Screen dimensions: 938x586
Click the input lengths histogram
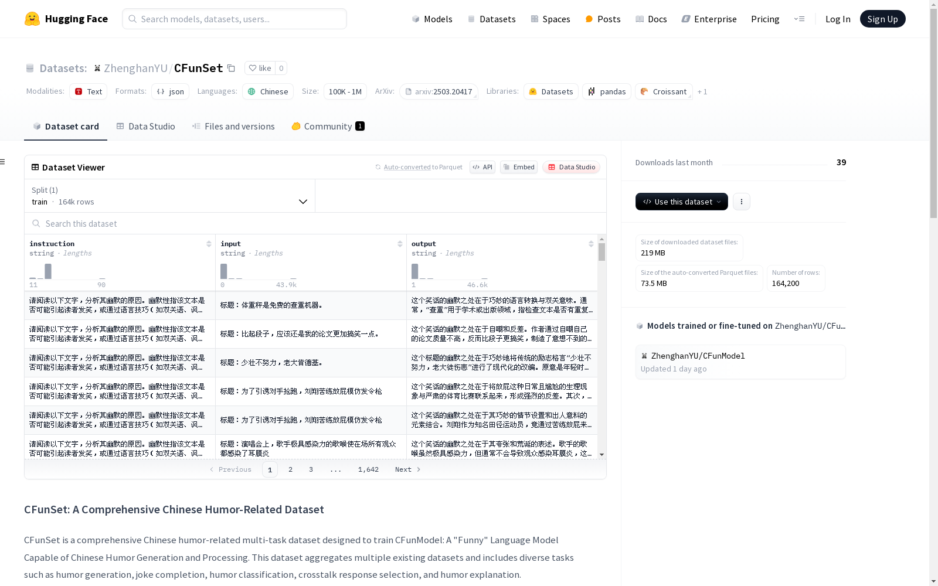click(x=259, y=272)
